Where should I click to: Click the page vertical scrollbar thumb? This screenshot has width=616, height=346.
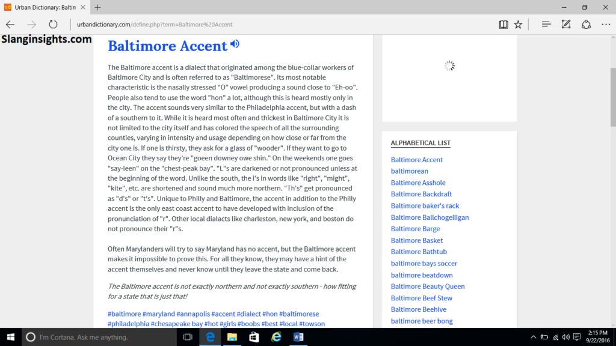pyautogui.click(x=613, y=97)
